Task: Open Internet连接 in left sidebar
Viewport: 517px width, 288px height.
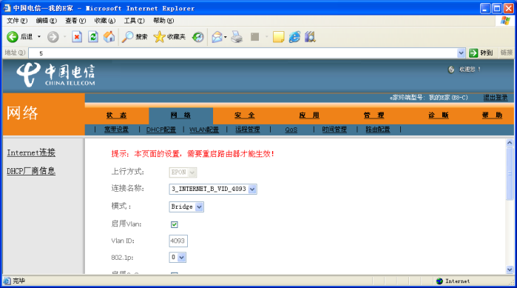Action: pos(31,153)
